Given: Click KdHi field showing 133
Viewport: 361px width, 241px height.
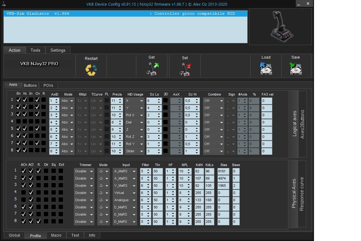Looking at the screenshot, I should pos(199,200).
